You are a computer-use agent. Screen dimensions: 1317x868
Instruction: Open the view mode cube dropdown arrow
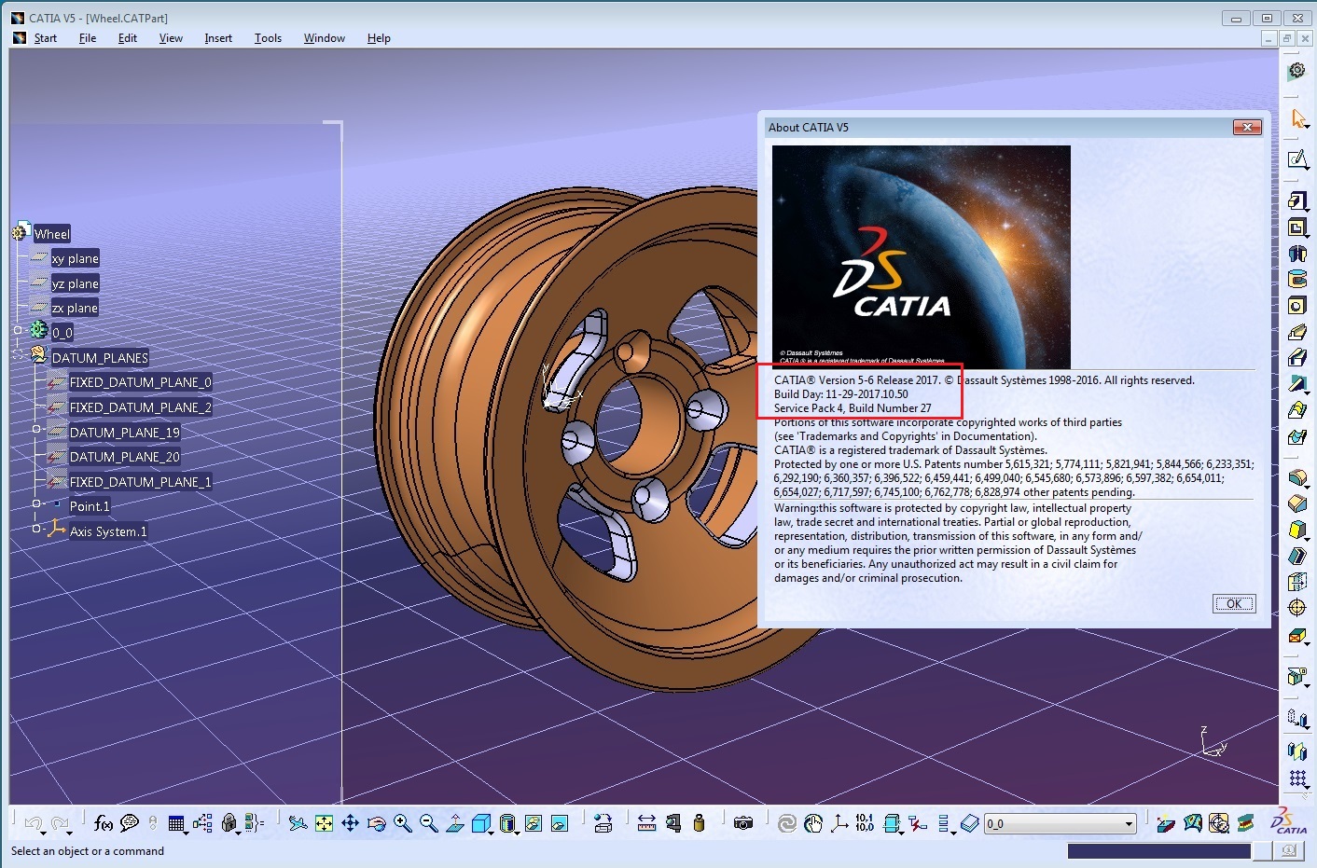[x=492, y=832]
